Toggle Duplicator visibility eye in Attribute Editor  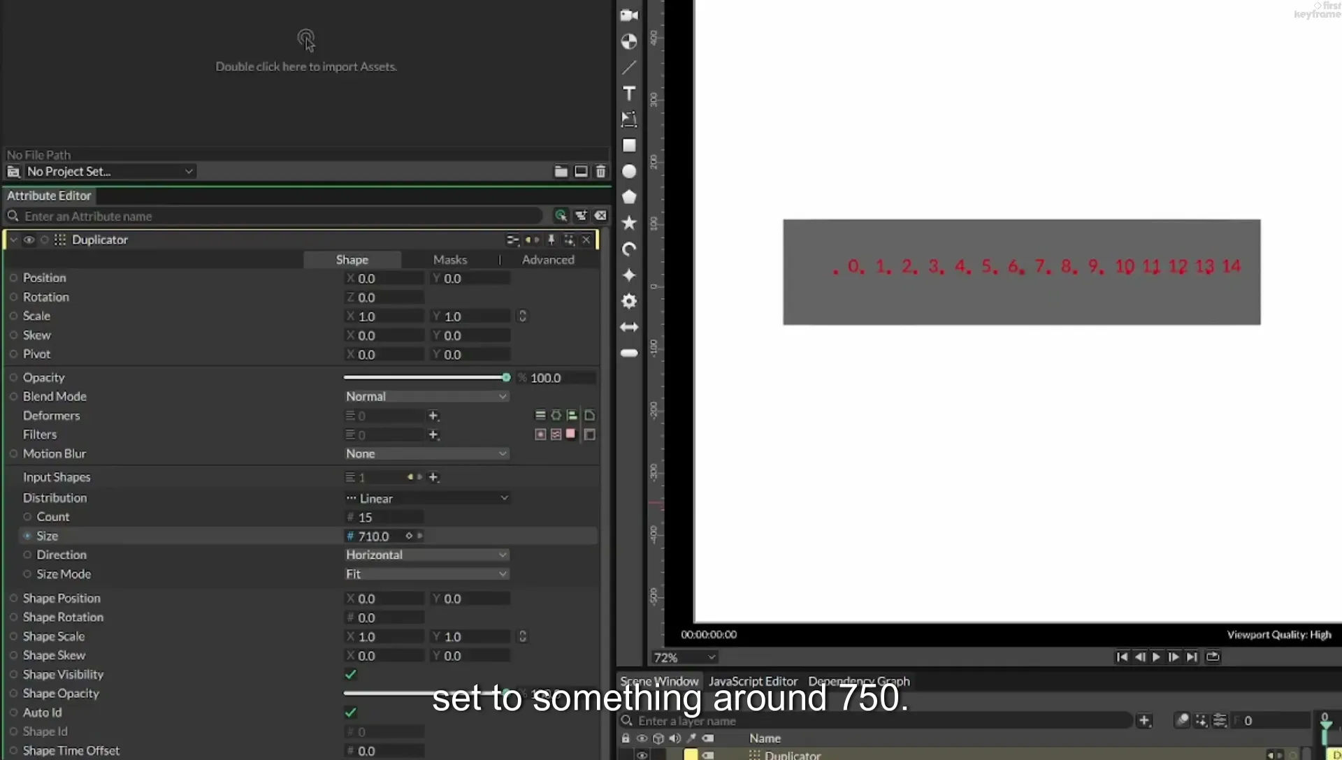(29, 240)
